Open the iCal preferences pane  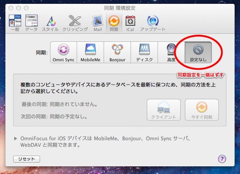coord(130,23)
